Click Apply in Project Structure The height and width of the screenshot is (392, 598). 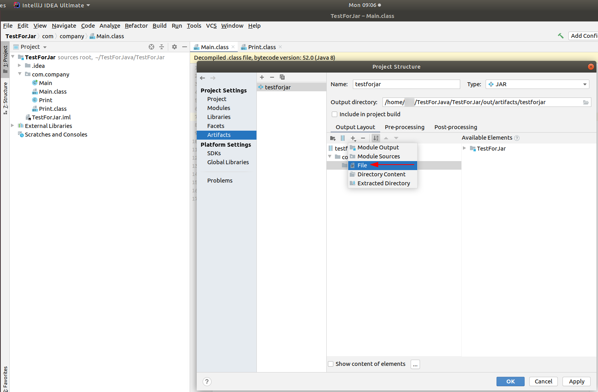click(577, 381)
